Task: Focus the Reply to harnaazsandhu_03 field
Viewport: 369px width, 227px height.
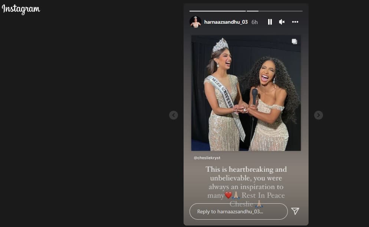Action: (238, 211)
